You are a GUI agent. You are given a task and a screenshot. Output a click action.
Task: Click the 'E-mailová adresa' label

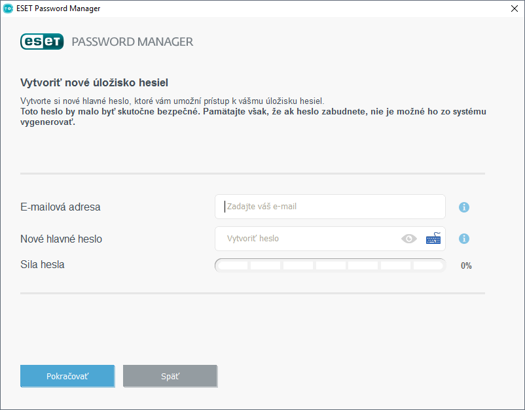[x=60, y=207]
